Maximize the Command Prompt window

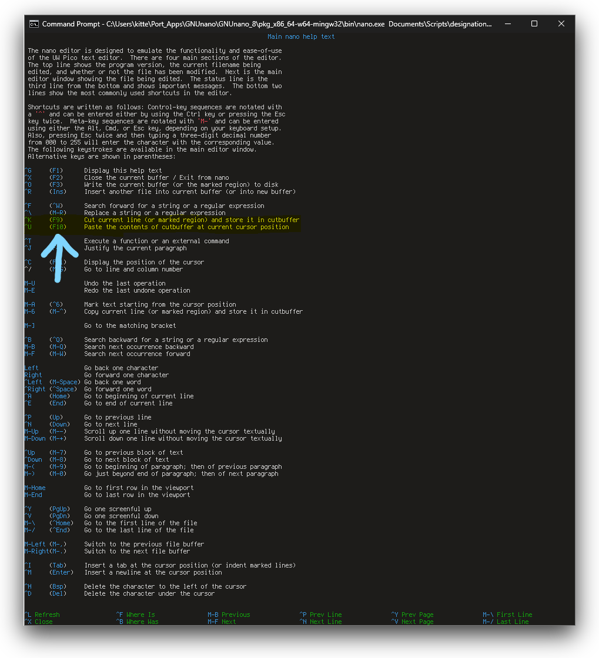point(534,24)
